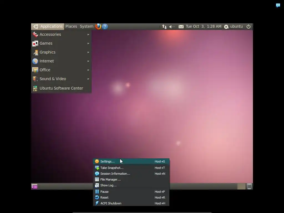Choose Pause menu entry

pyautogui.click(x=131, y=191)
